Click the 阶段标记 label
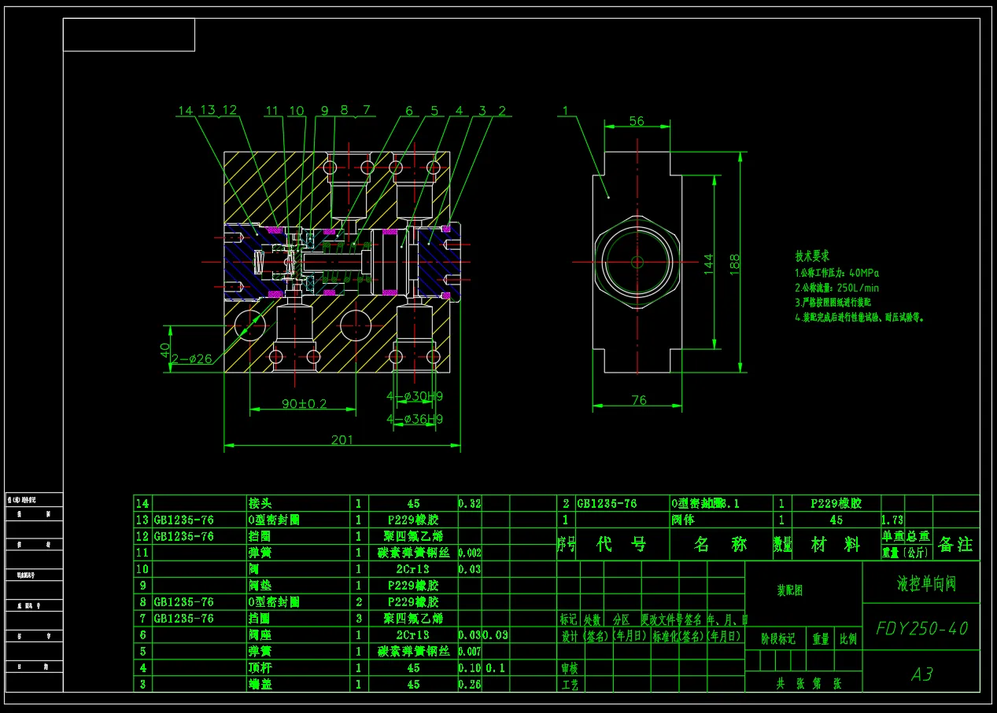 [x=777, y=638]
